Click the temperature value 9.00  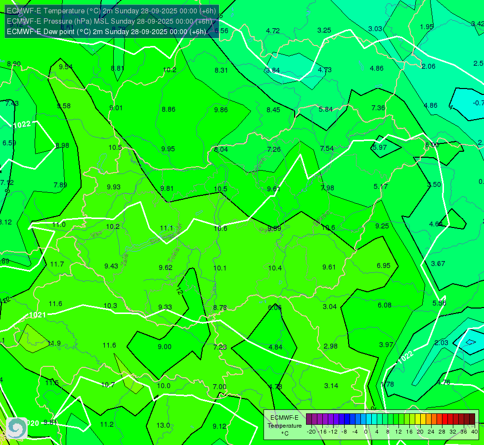tap(165, 347)
